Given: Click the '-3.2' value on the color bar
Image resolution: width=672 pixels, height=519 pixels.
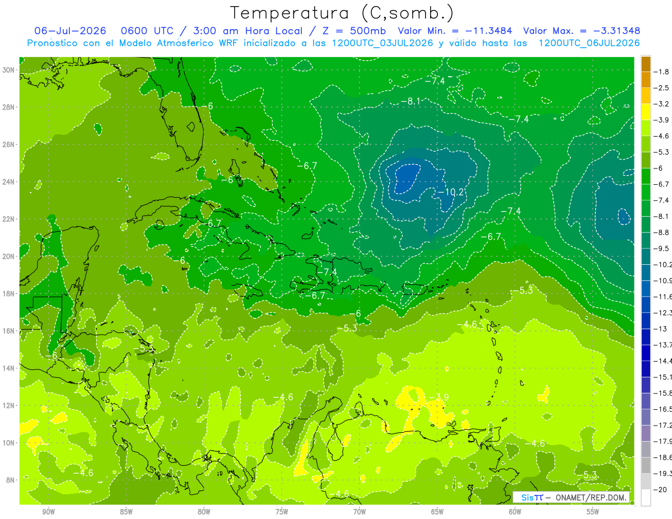Looking at the screenshot, I should pos(662,104).
